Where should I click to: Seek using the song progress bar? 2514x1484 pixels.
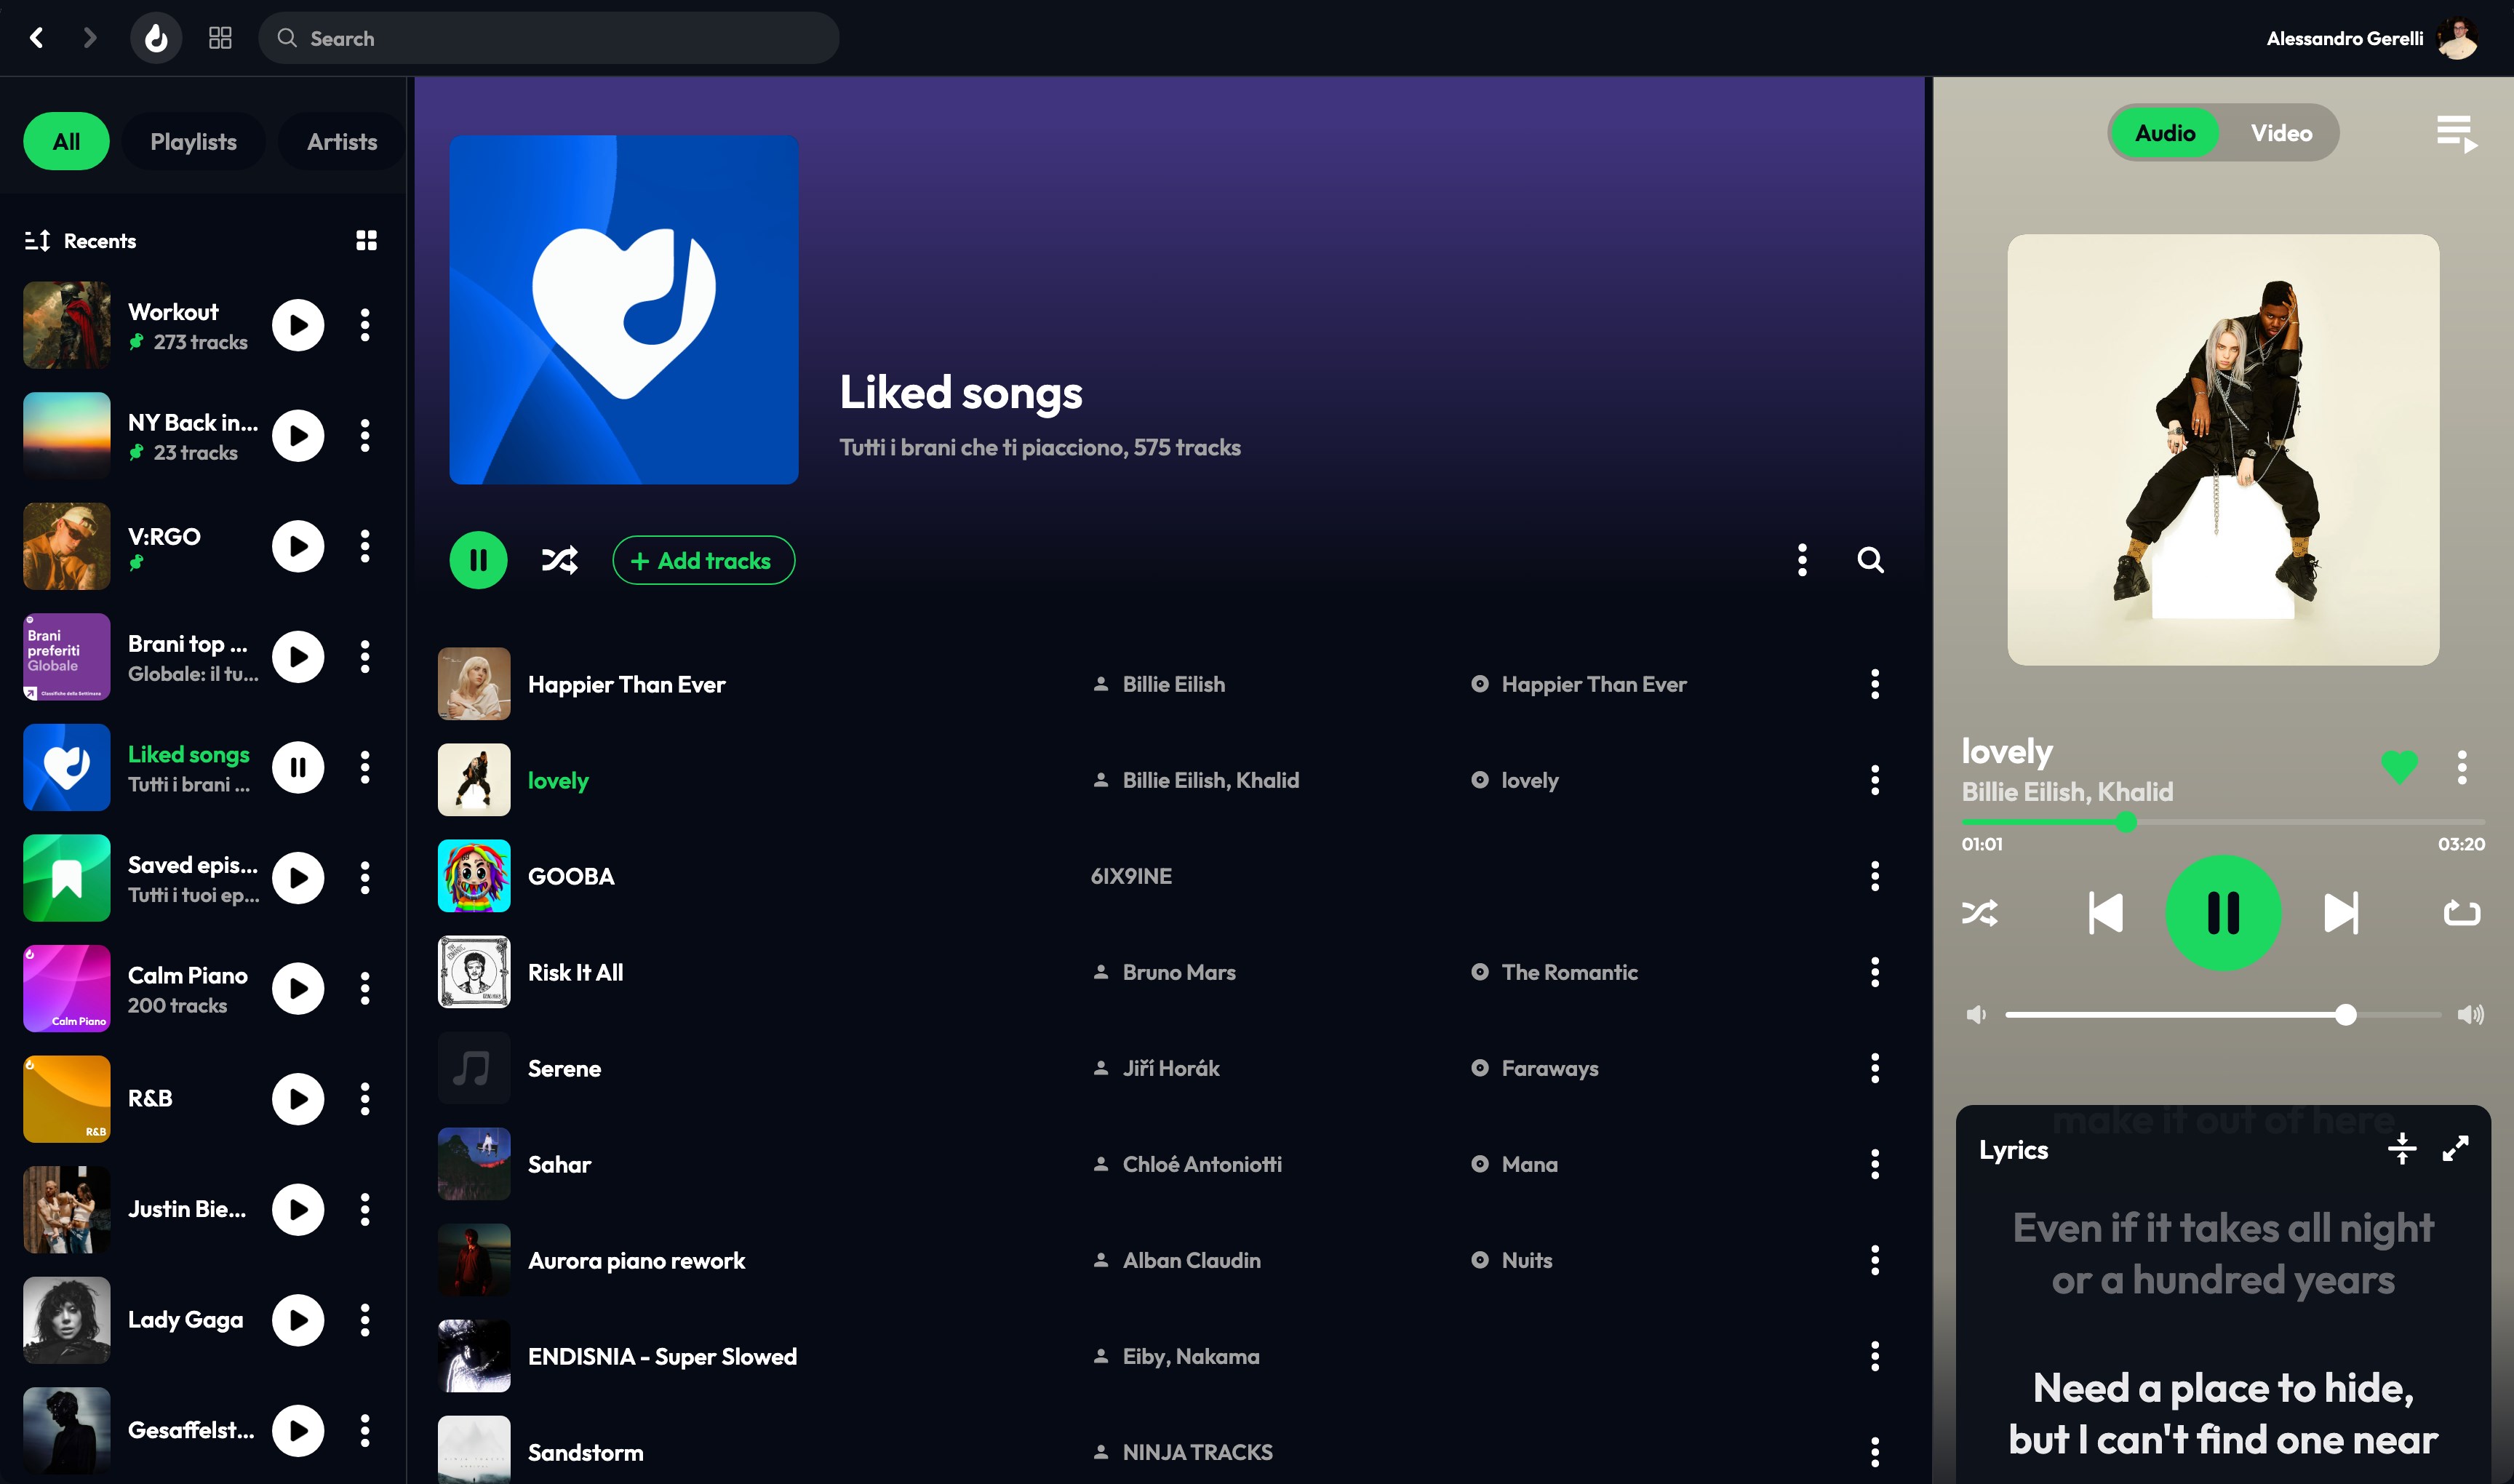(2223, 822)
